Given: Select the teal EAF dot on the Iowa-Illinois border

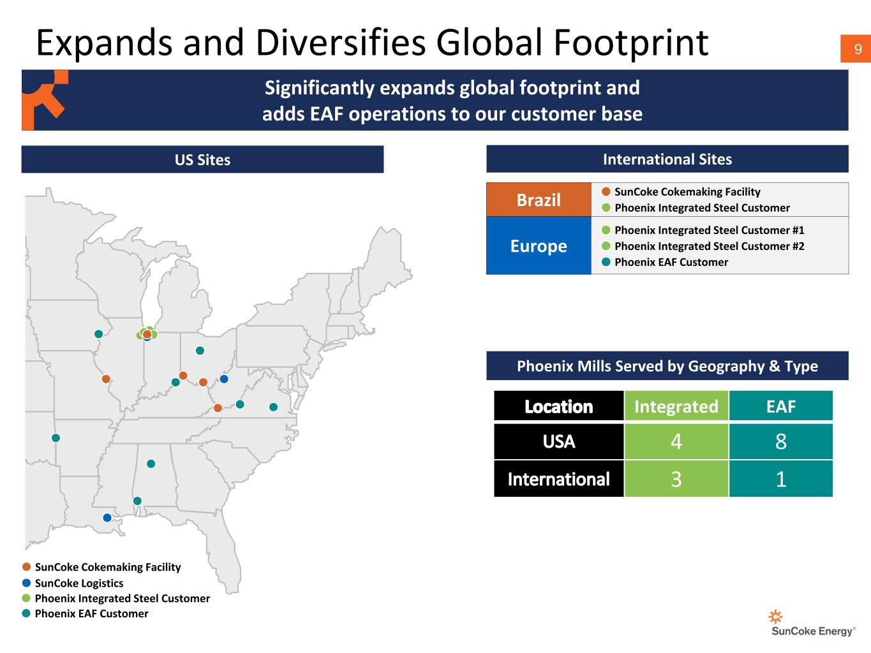Looking at the screenshot, I should point(98,334).
